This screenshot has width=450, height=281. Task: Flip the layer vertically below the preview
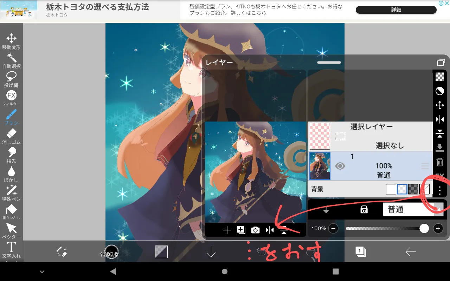point(284,230)
